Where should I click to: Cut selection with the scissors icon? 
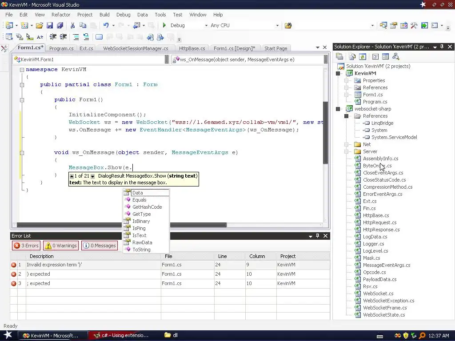72,25
